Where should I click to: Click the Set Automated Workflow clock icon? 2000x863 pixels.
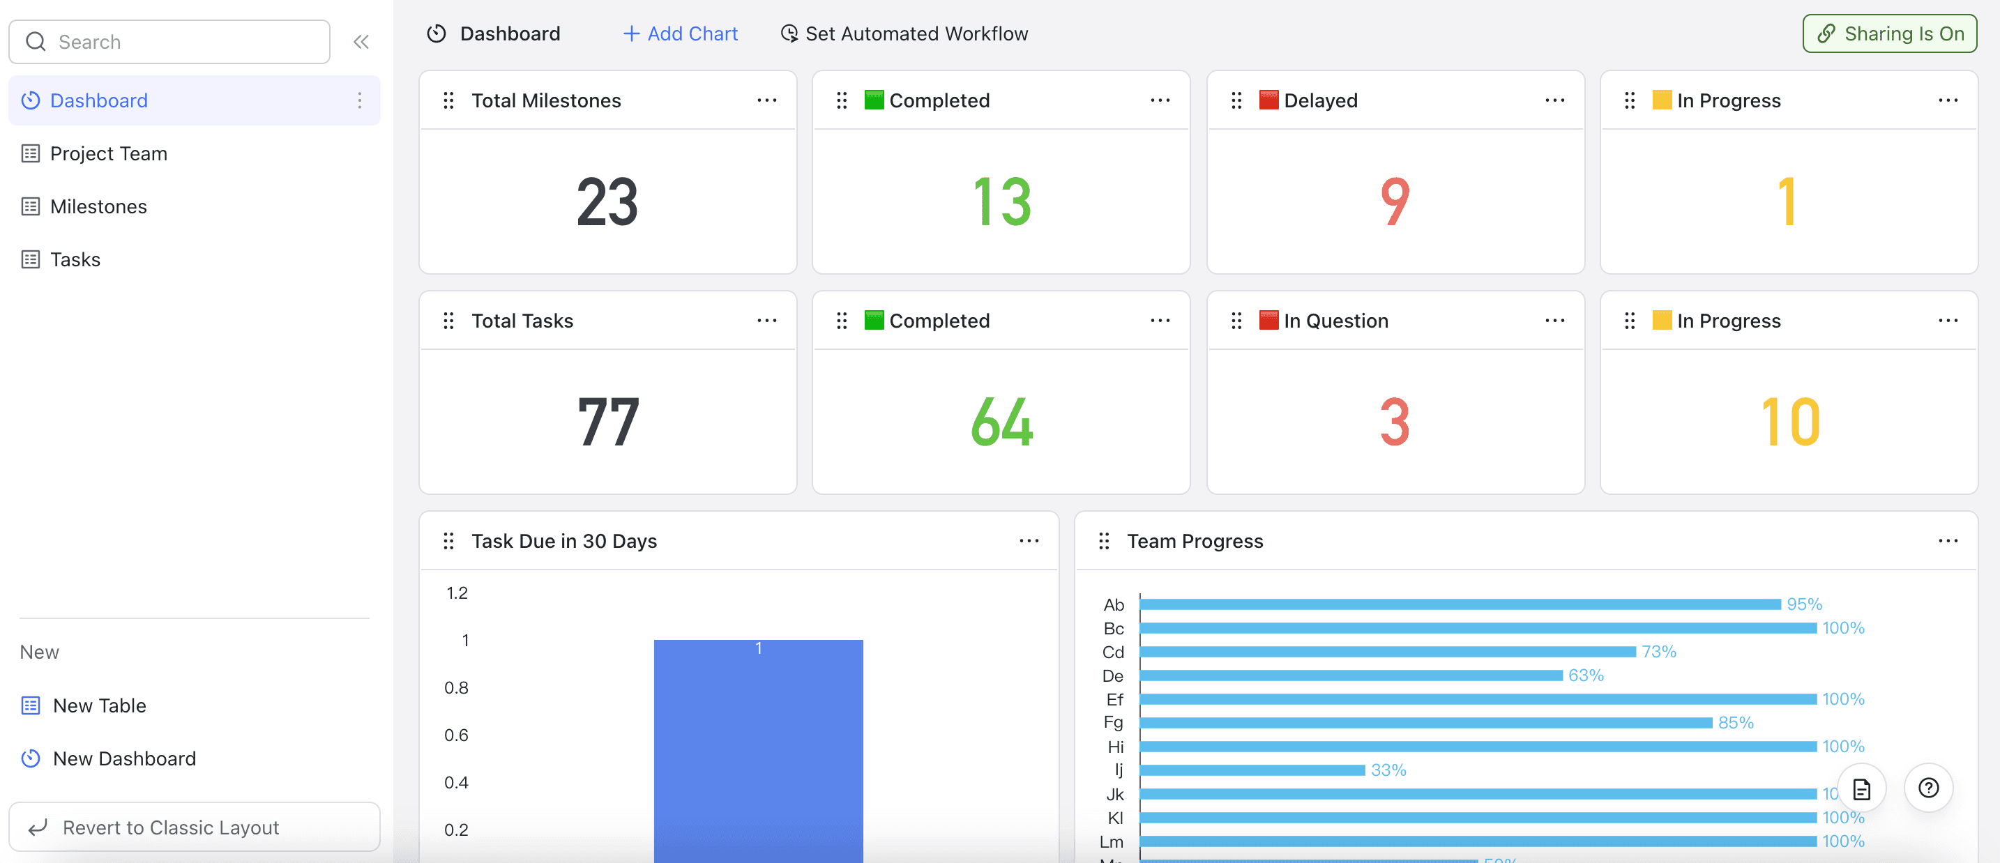tap(789, 33)
